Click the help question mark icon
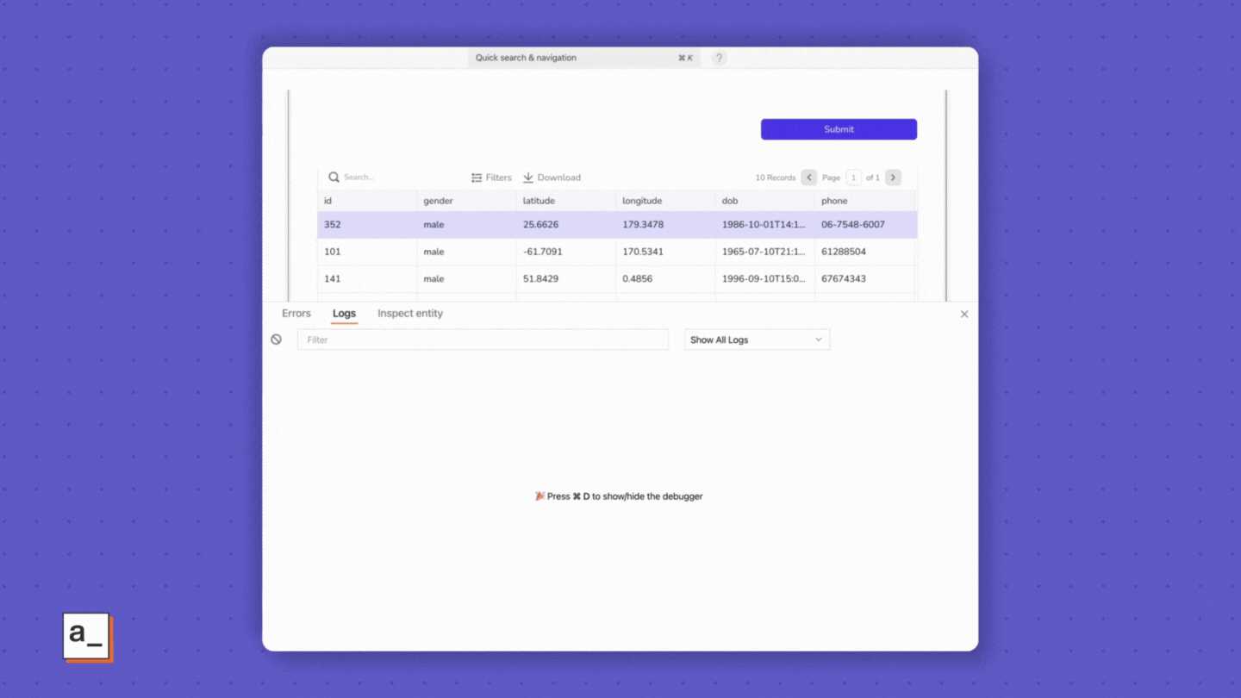 tap(719, 58)
